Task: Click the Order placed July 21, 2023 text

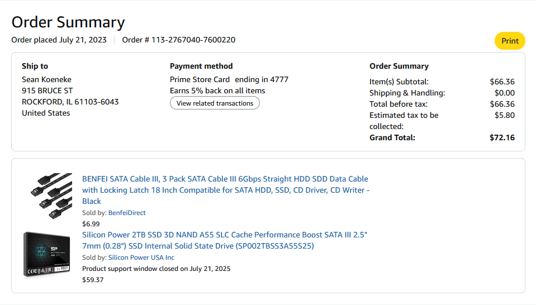Action: pyautogui.click(x=59, y=40)
